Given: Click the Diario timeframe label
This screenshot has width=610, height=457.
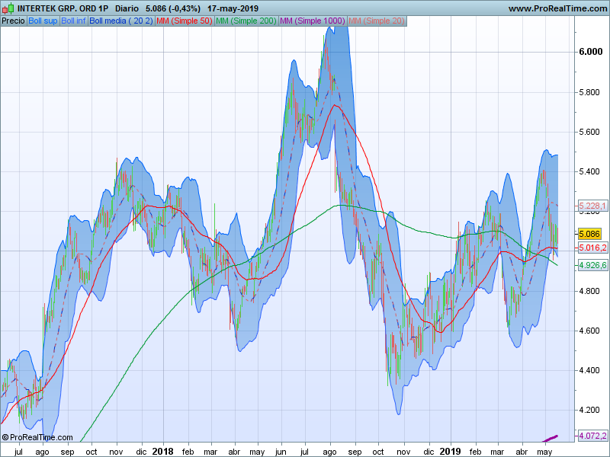Looking at the screenshot, I should (x=127, y=8).
